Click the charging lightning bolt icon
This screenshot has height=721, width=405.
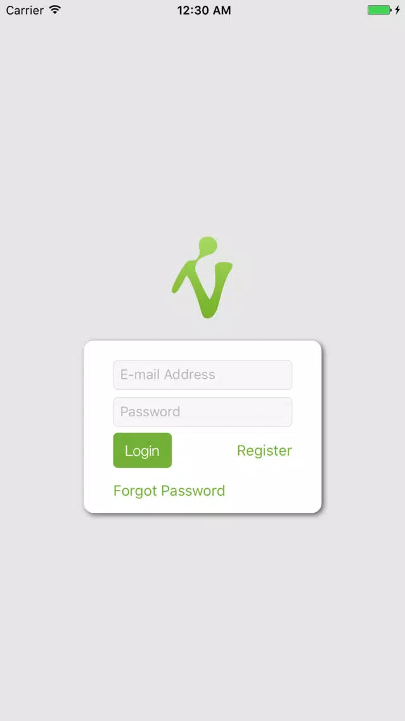(397, 10)
